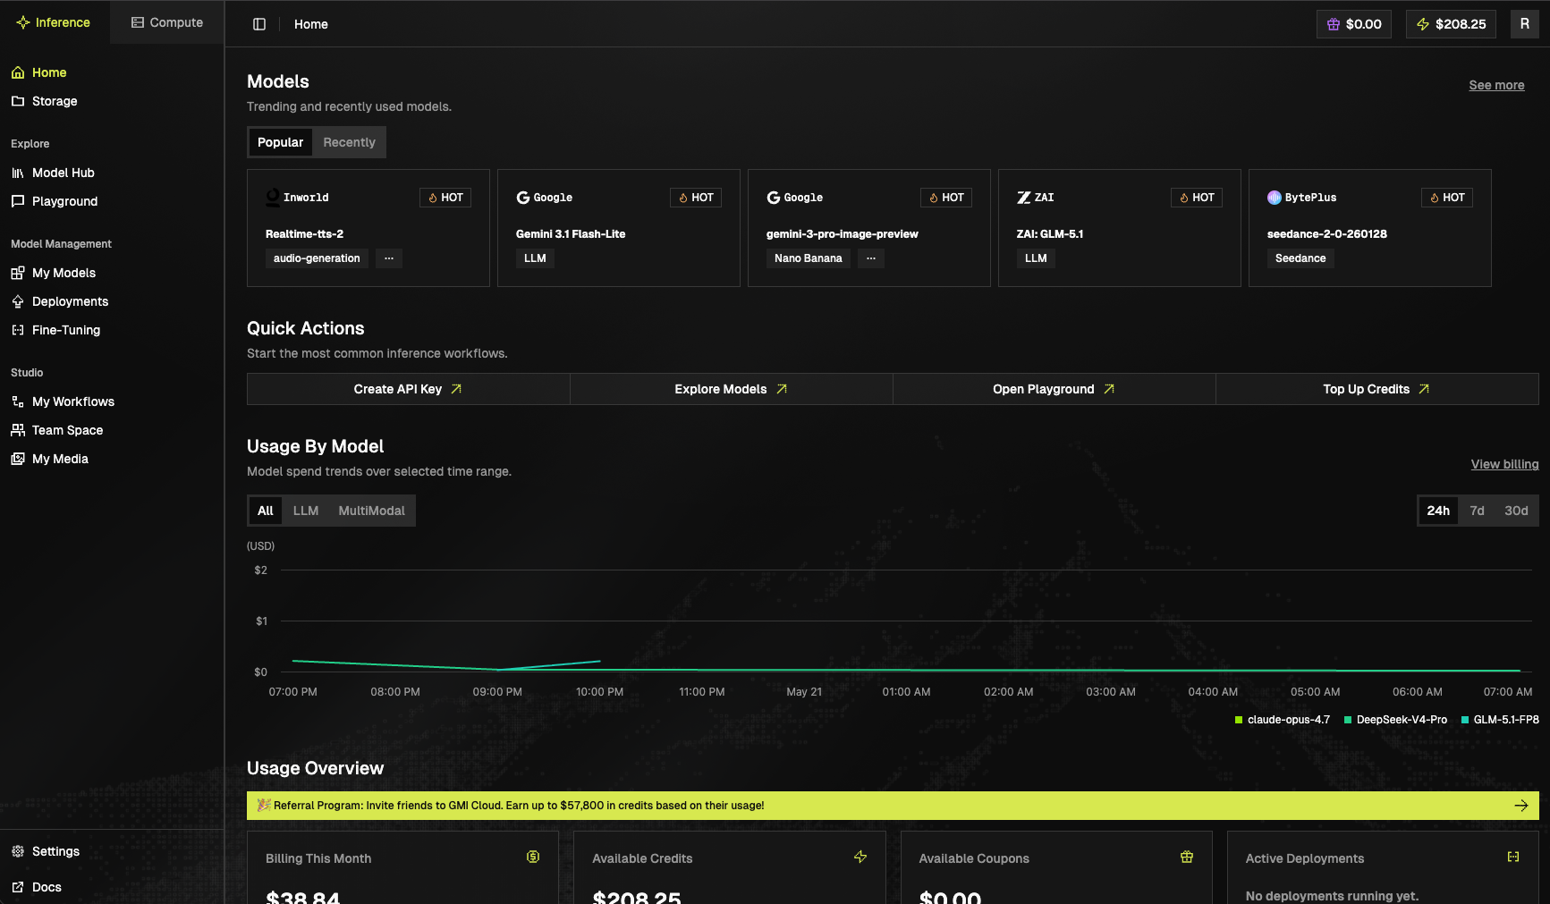Toggle the sidebar collapse icon
This screenshot has width=1550, height=904.
click(x=259, y=24)
